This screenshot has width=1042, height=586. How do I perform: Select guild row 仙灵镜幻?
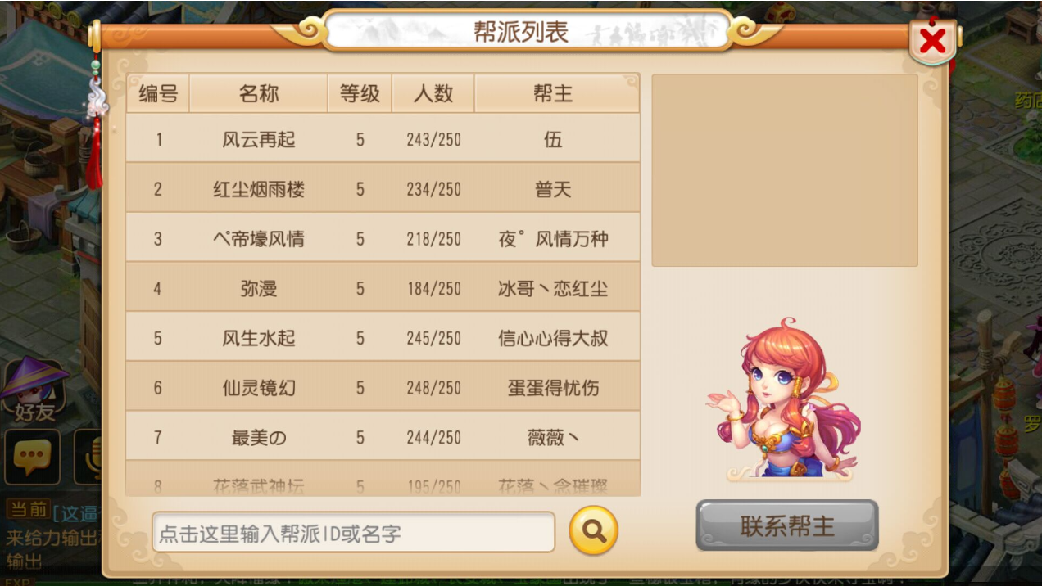click(x=383, y=386)
